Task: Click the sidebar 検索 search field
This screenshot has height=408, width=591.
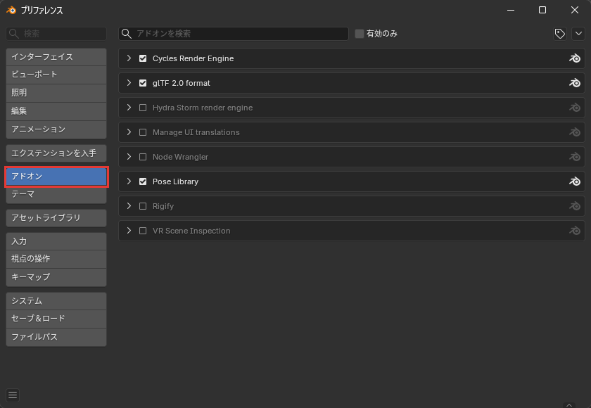Action: (56, 34)
